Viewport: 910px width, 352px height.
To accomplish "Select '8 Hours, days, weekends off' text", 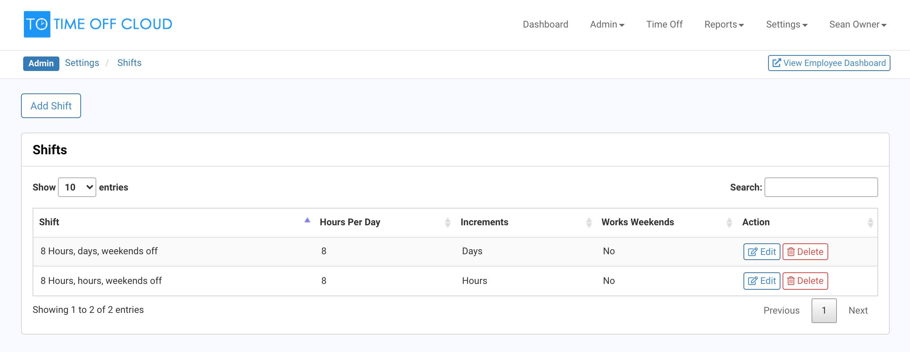I will tap(99, 251).
